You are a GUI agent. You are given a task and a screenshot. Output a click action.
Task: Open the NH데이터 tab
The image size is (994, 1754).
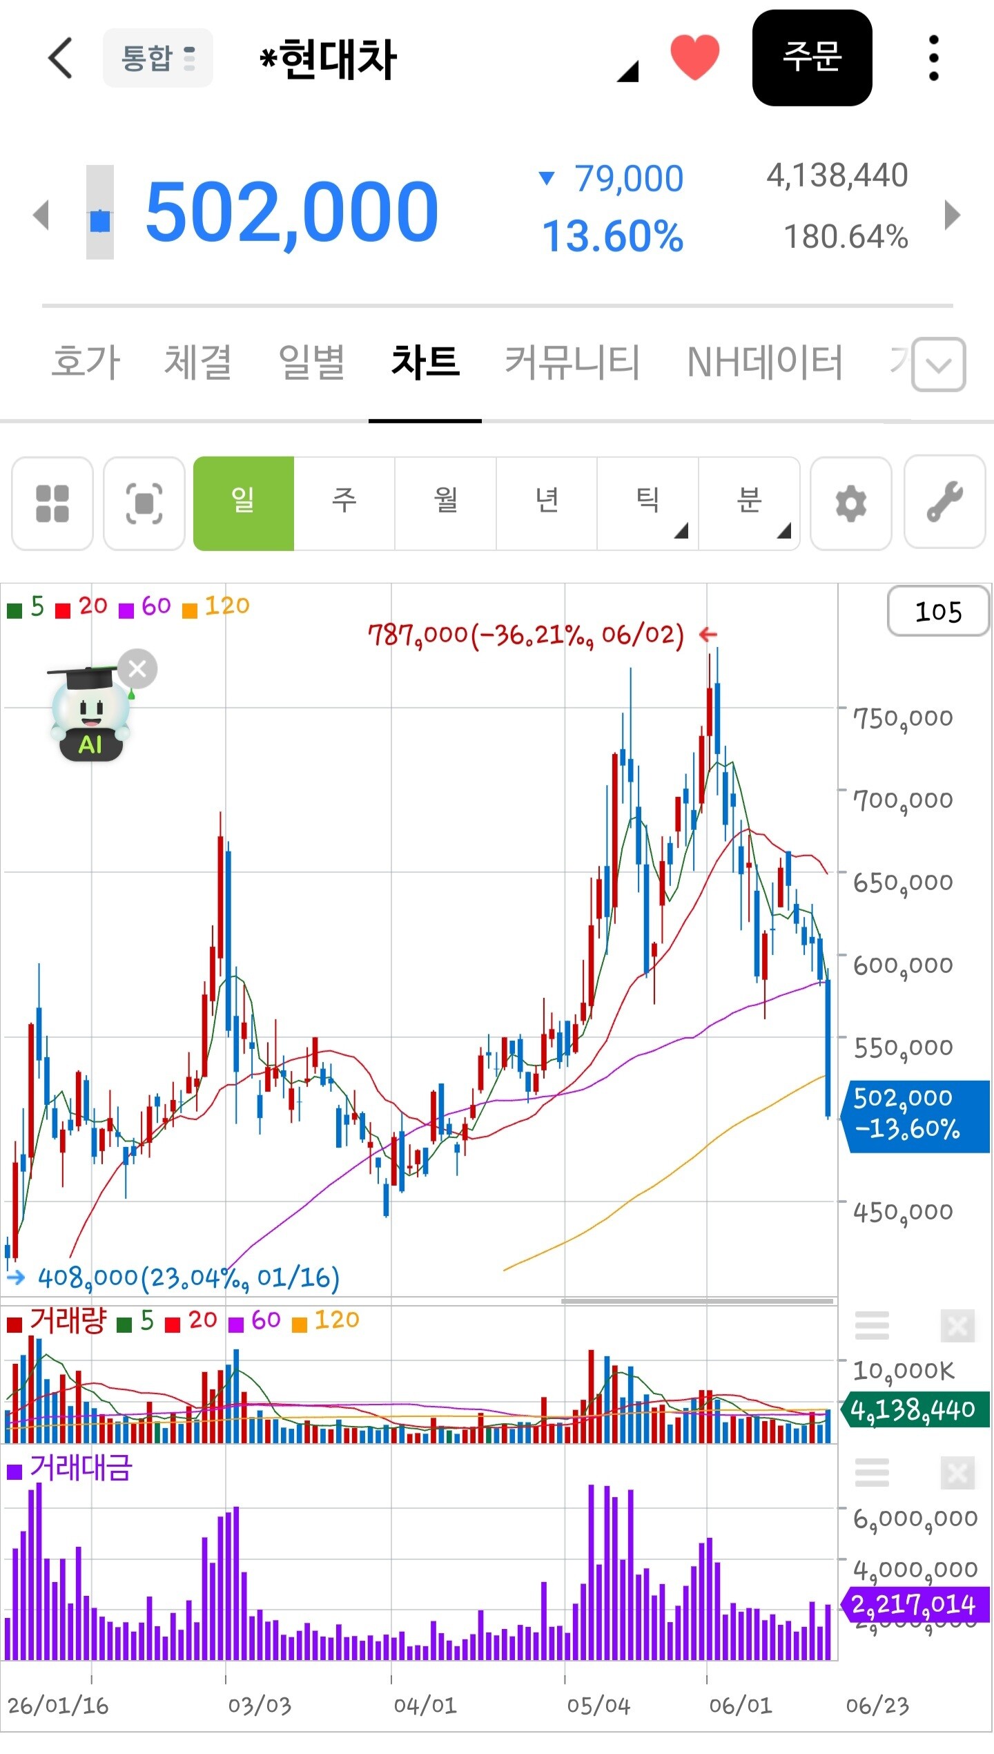[765, 362]
